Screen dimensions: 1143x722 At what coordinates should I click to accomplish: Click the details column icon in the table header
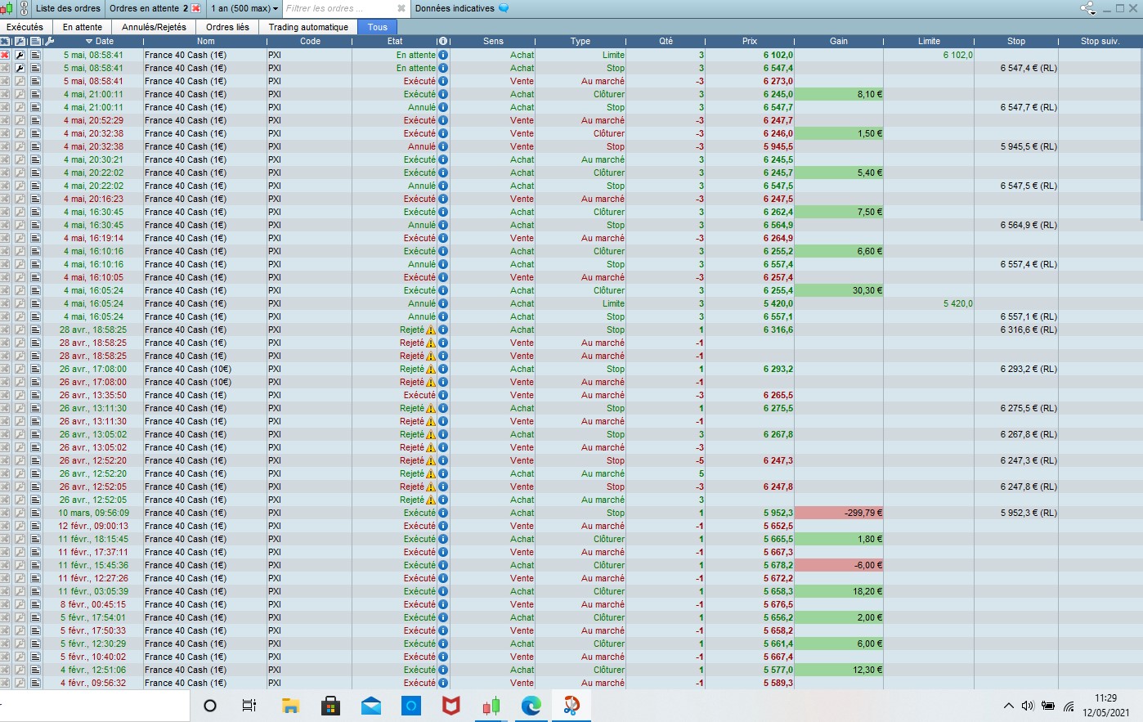(35, 41)
